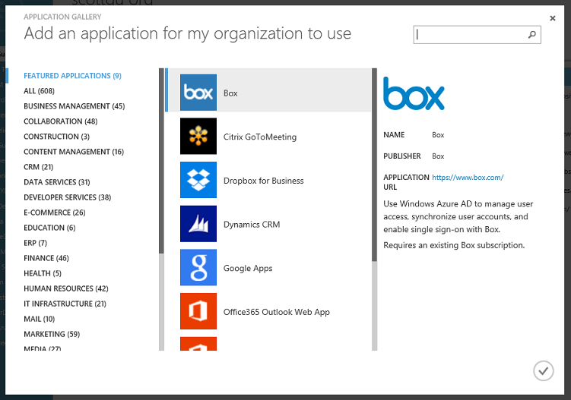Select the Marketing (59) category
The width and height of the screenshot is (571, 400).
[51, 334]
